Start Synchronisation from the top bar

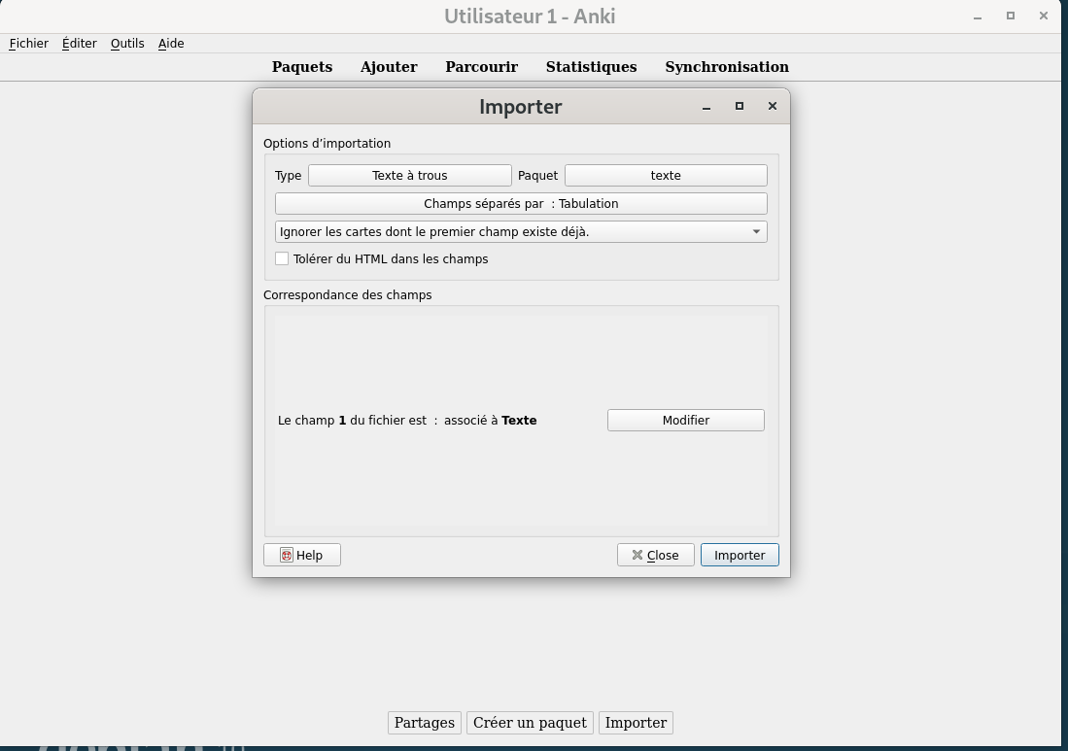(x=727, y=67)
